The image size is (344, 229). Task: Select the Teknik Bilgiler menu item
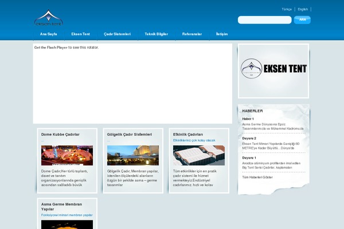coord(156,34)
